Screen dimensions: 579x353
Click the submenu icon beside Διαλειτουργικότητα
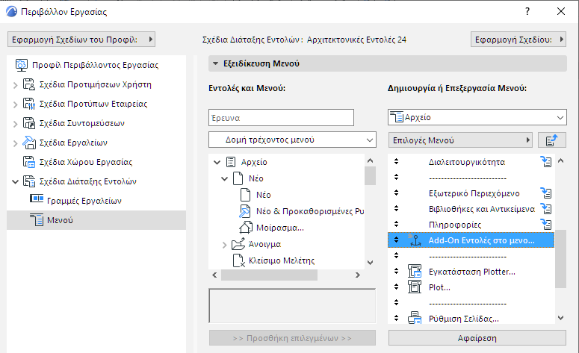click(545, 161)
